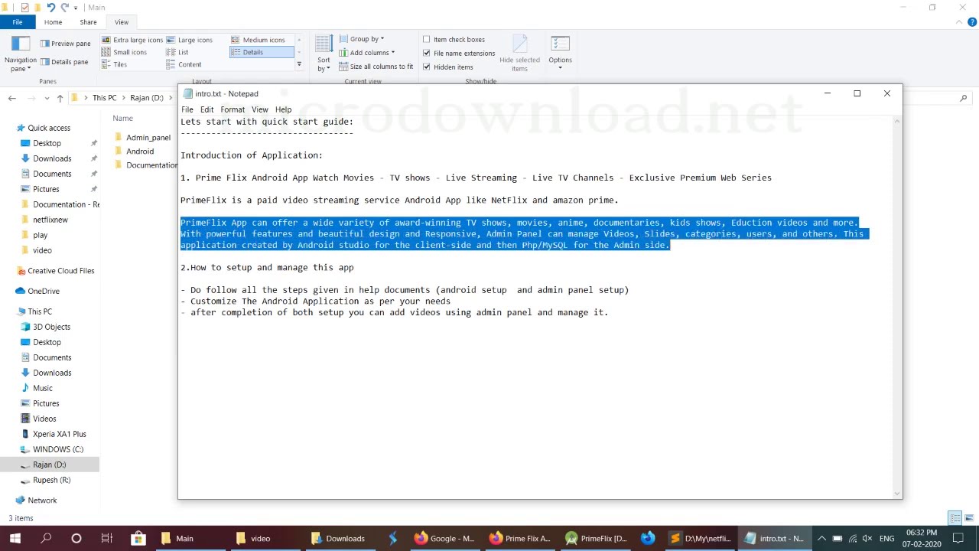This screenshot has width=979, height=551.
Task: Open Task View on taskbar
Action: pyautogui.click(x=107, y=539)
